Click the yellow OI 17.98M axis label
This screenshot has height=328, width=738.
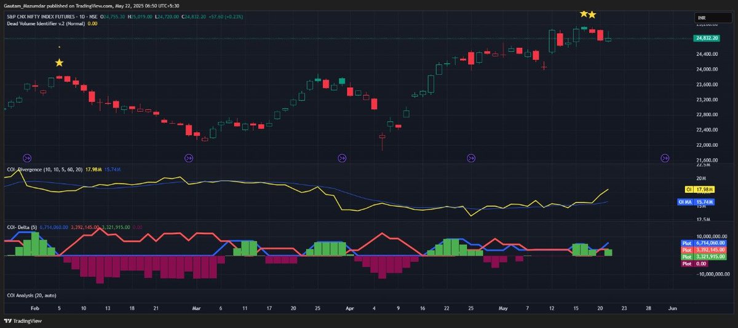click(x=699, y=190)
